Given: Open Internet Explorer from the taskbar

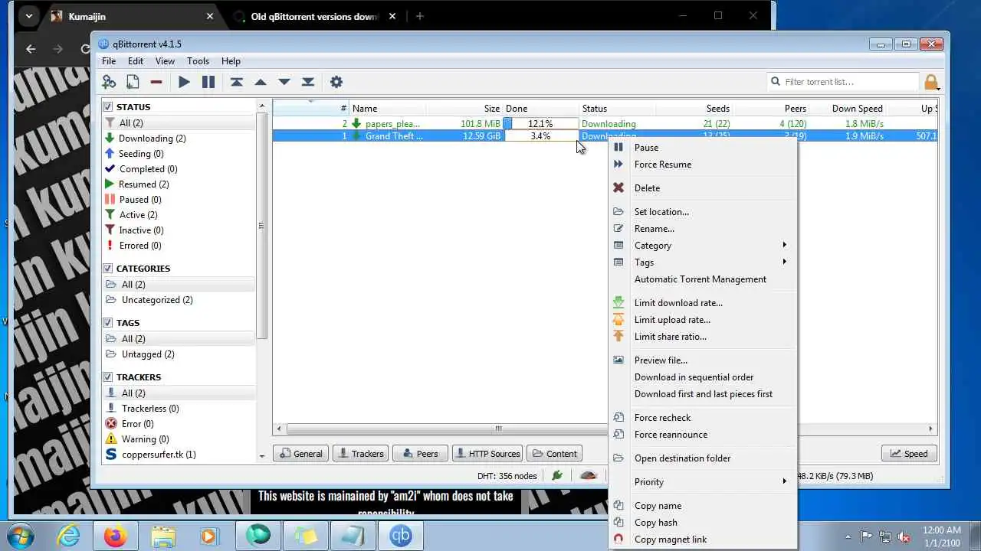Looking at the screenshot, I should [x=69, y=536].
